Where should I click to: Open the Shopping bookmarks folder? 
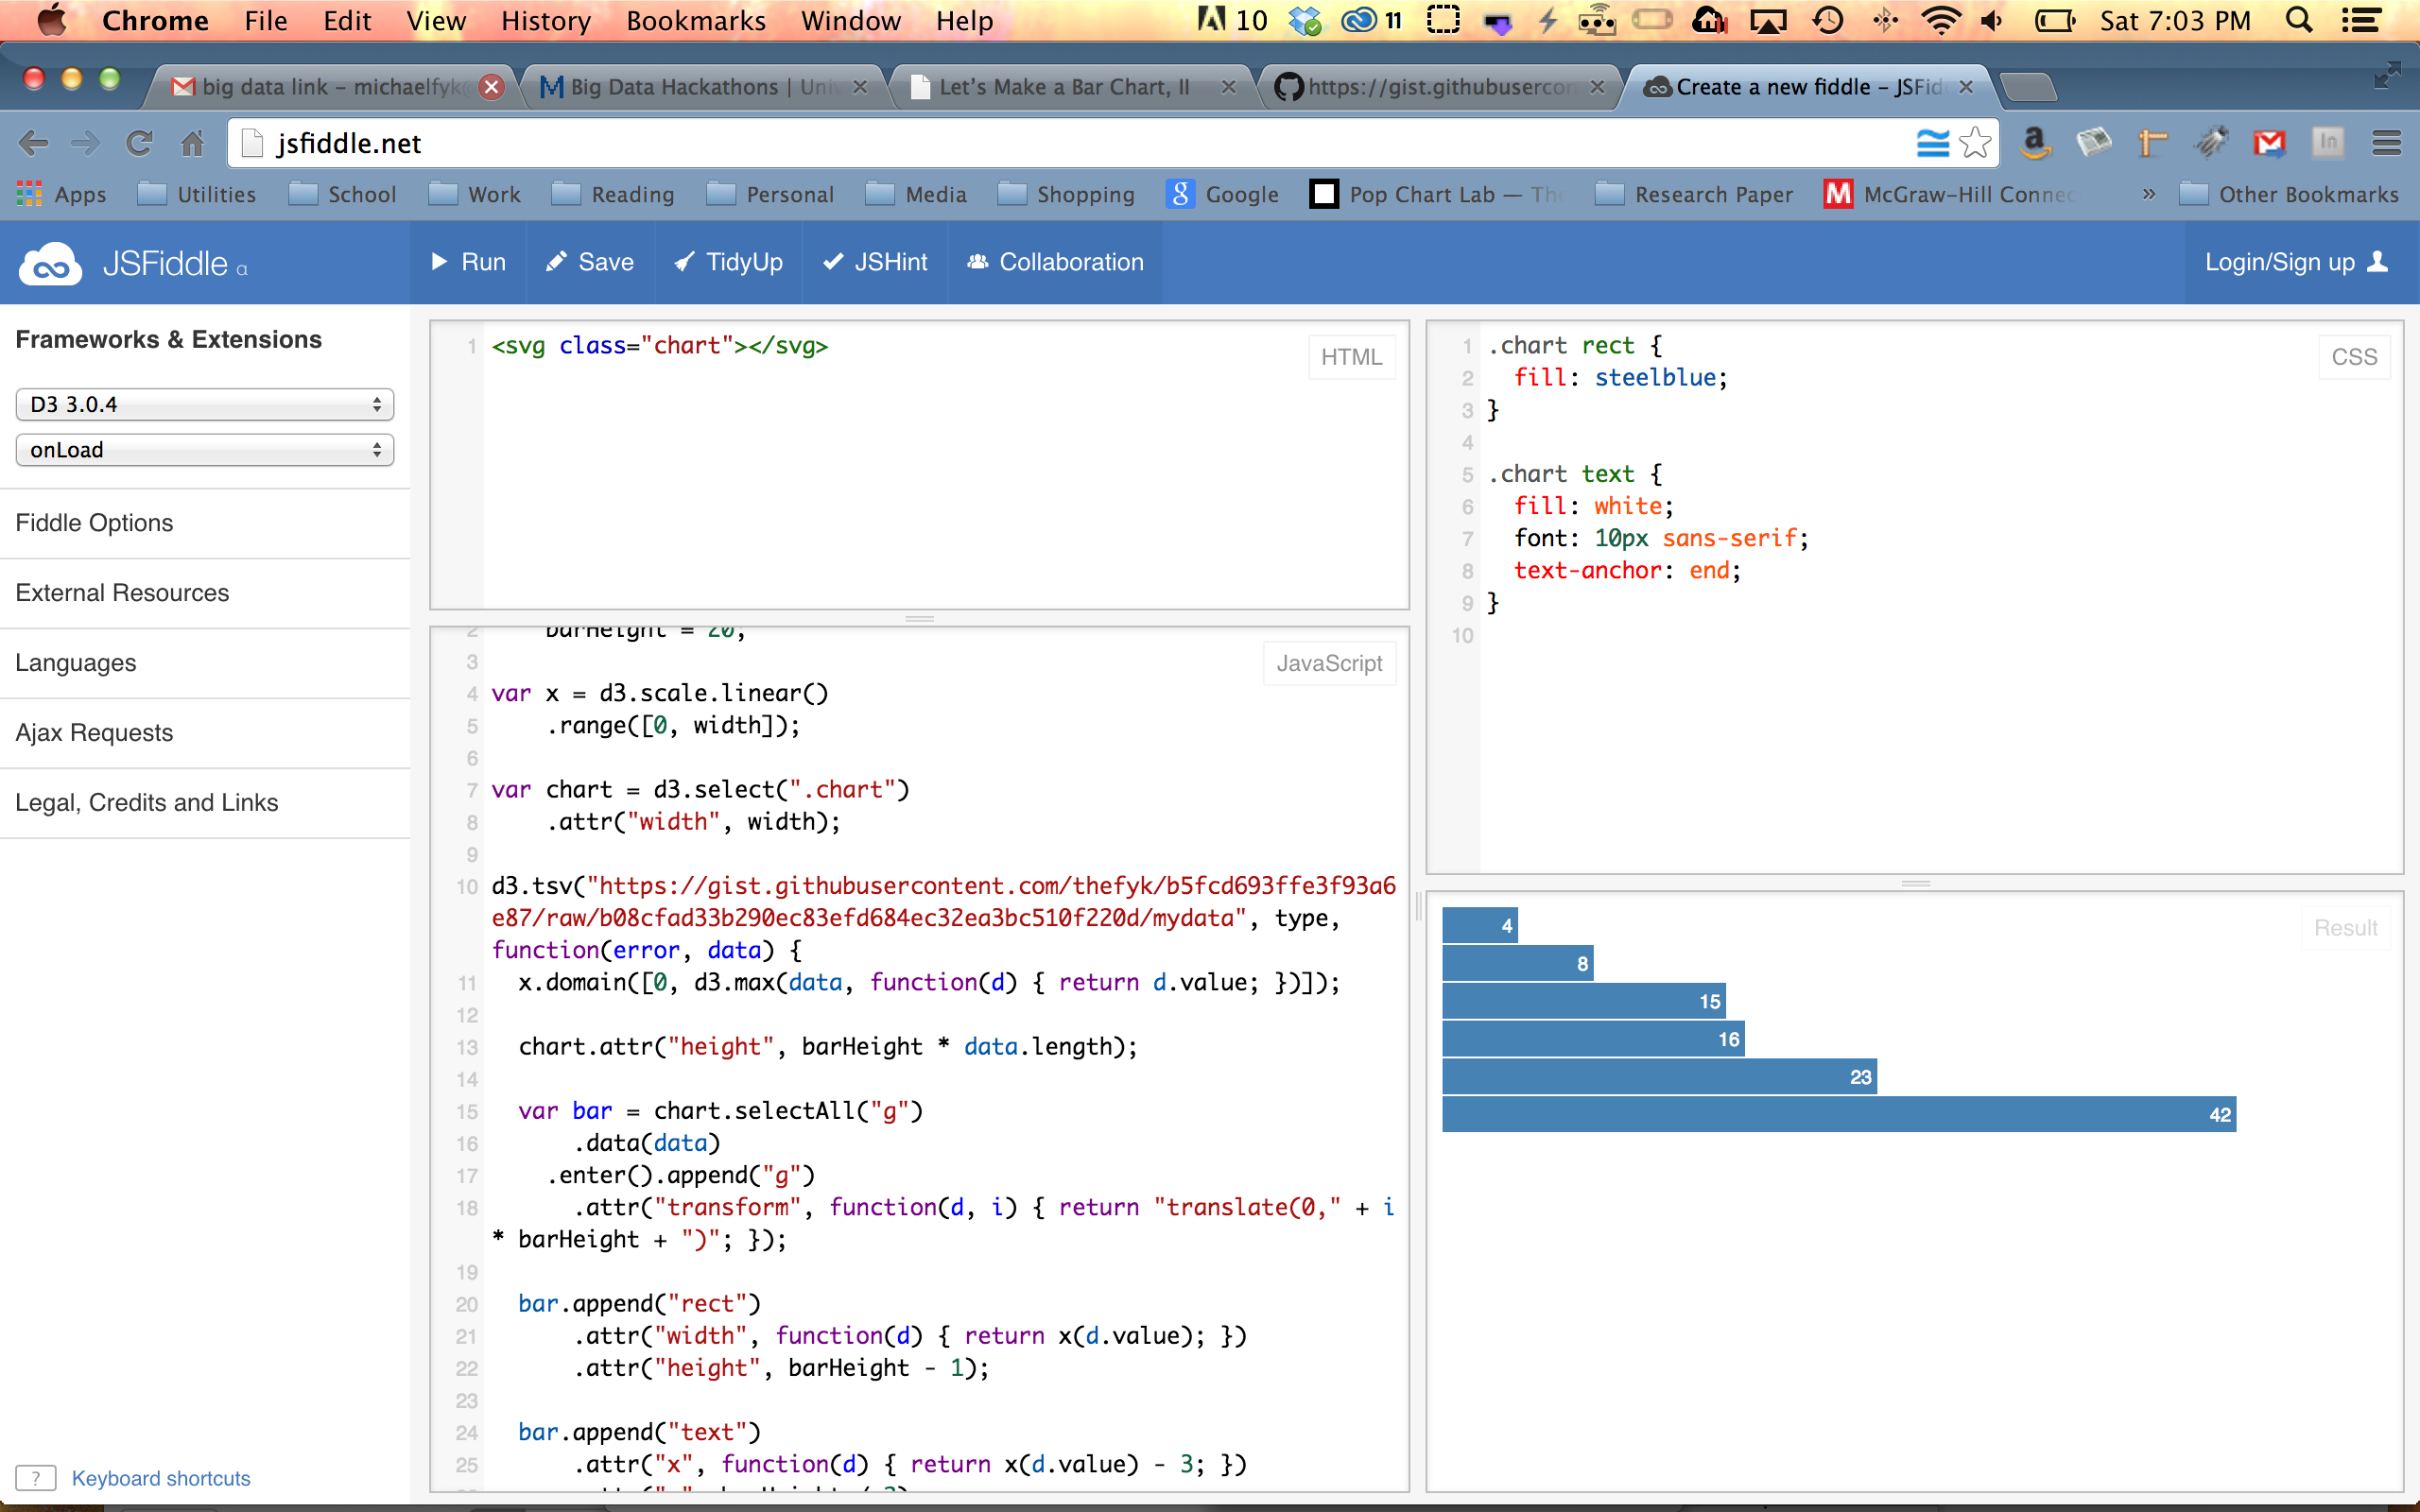point(1066,194)
